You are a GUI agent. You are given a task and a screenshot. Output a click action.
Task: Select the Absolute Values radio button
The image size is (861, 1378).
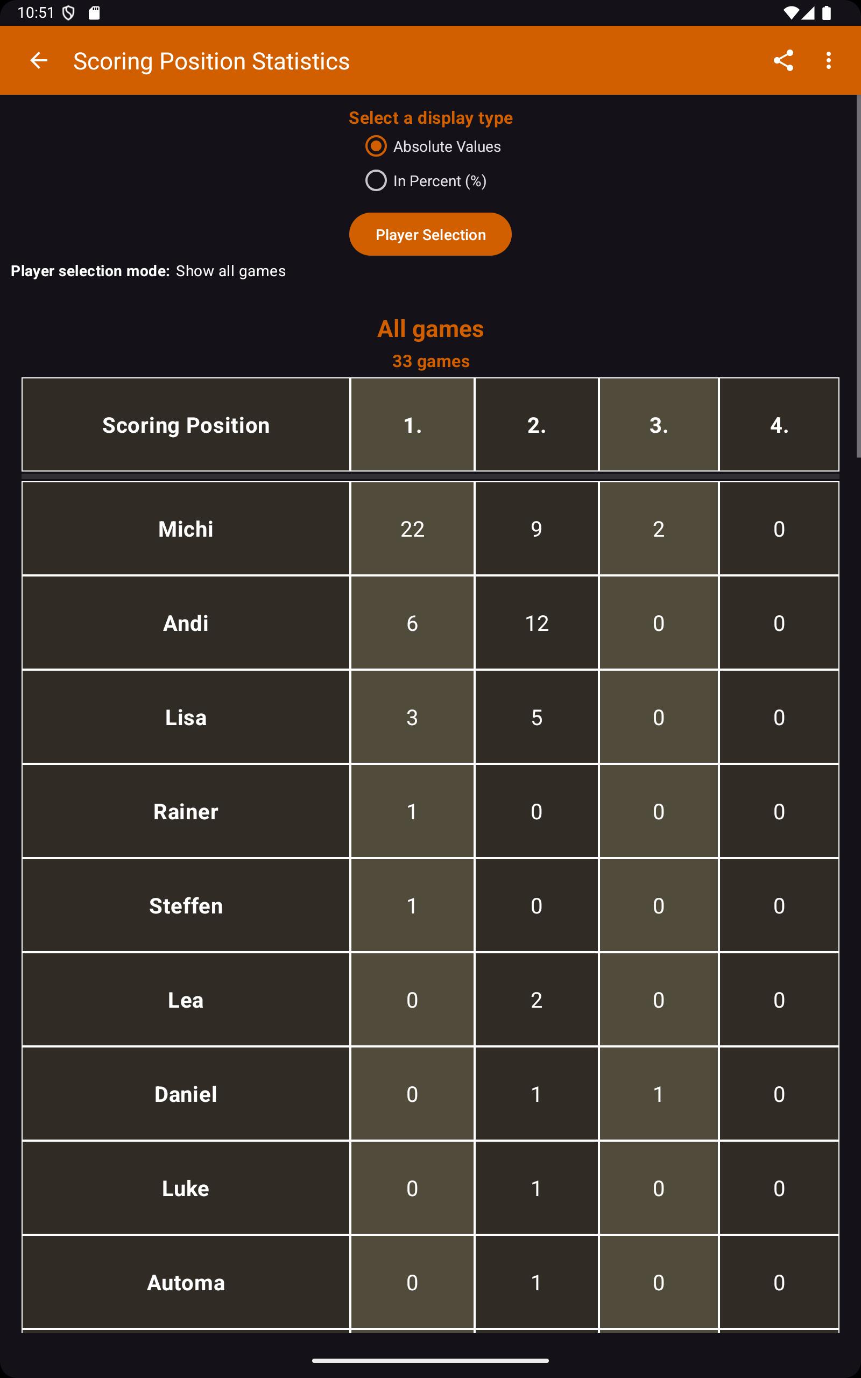376,146
